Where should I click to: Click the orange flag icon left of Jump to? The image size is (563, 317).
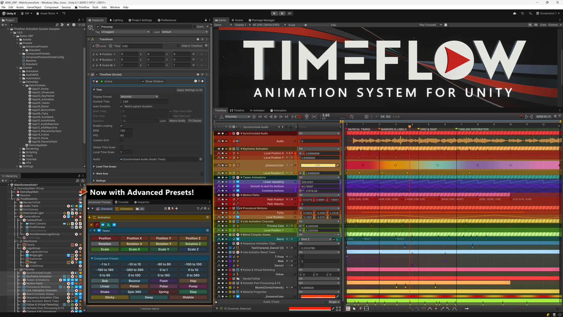520,116
